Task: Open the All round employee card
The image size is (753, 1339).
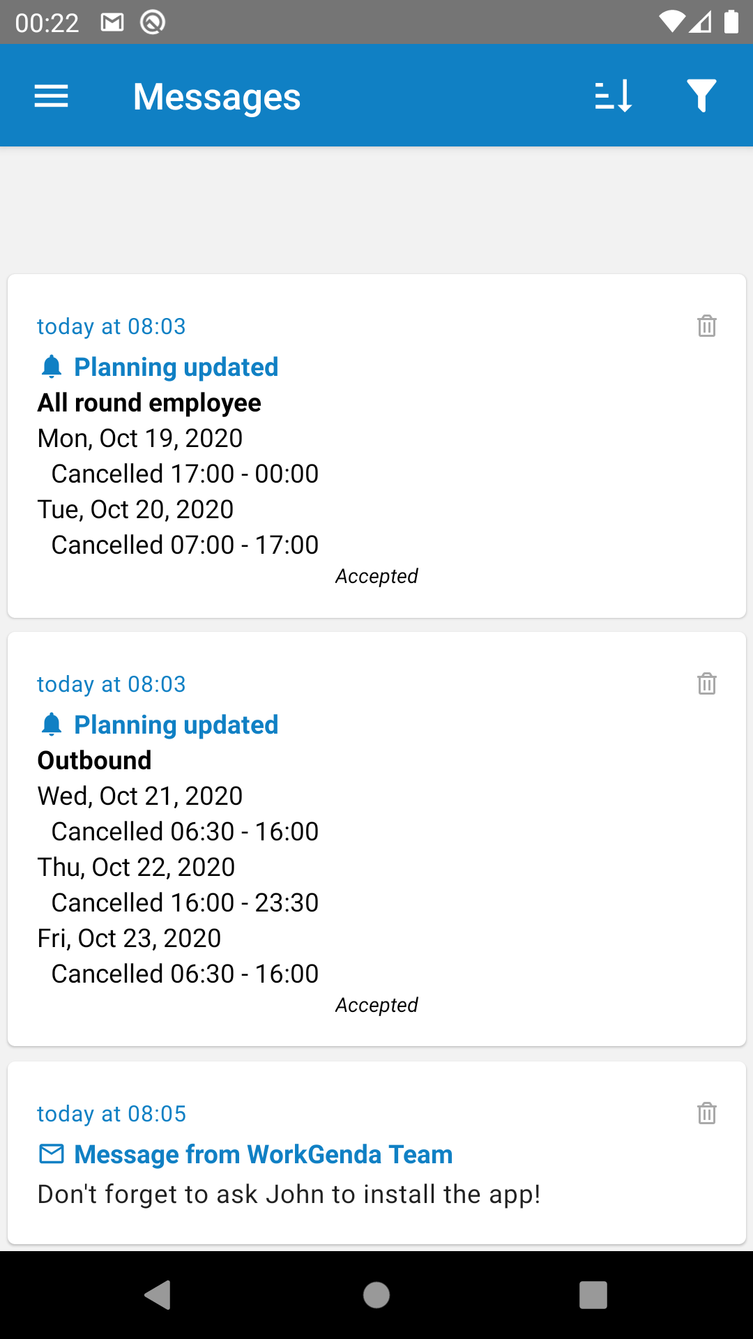Action: 376,446
